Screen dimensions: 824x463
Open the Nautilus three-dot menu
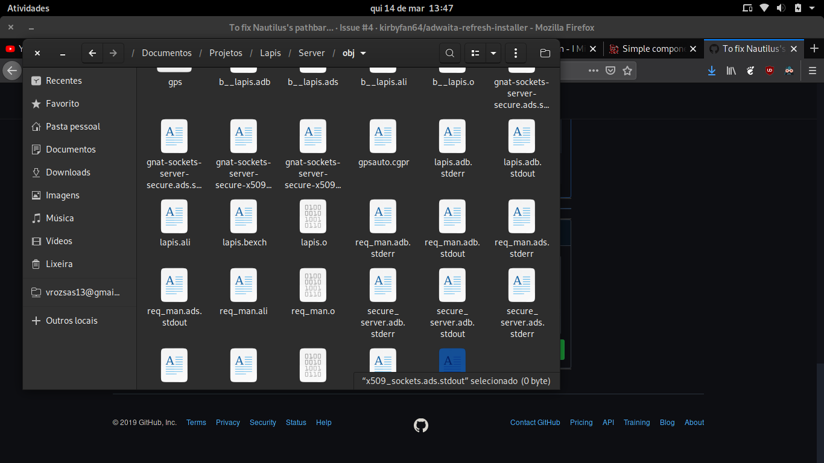516,53
